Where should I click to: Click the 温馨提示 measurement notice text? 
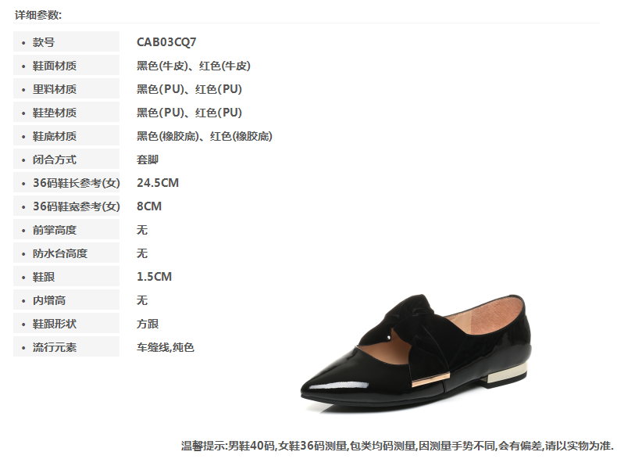coord(397,446)
